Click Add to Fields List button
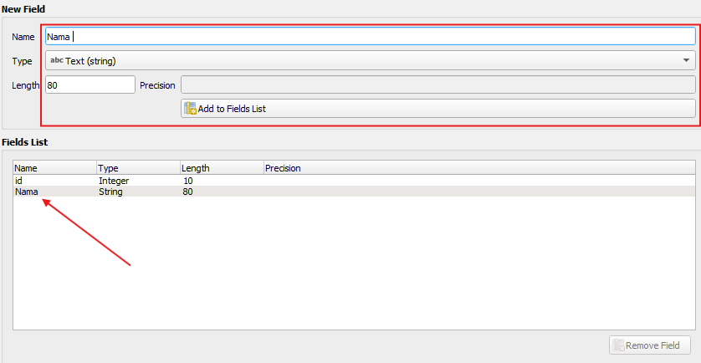This screenshot has width=701, height=363. click(x=437, y=109)
